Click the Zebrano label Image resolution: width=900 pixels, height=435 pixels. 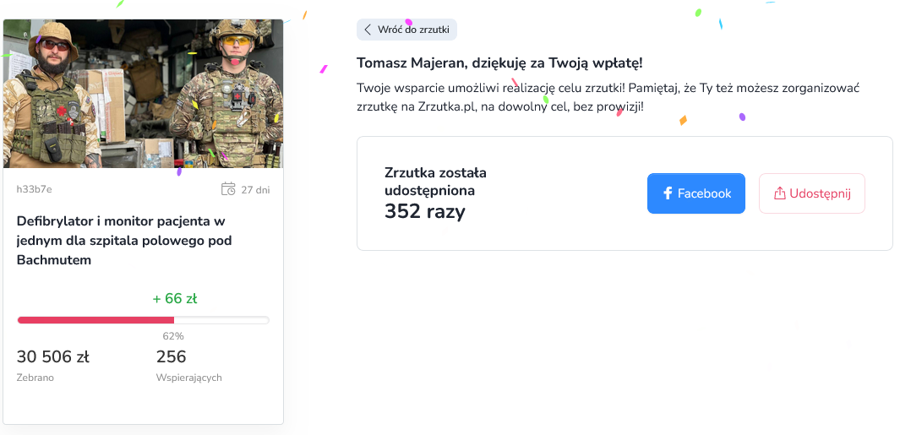(35, 378)
